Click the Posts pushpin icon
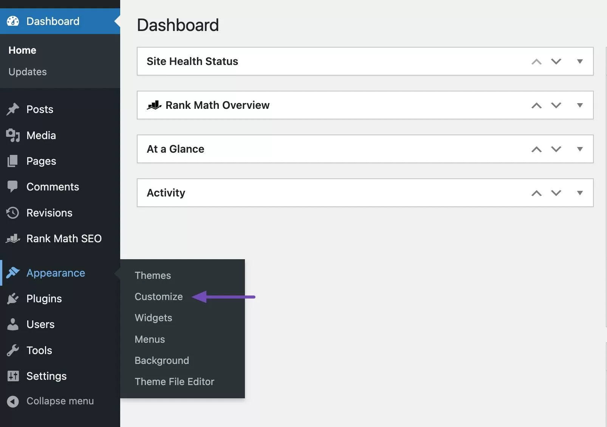Viewport: 607px width, 427px height. (13, 109)
